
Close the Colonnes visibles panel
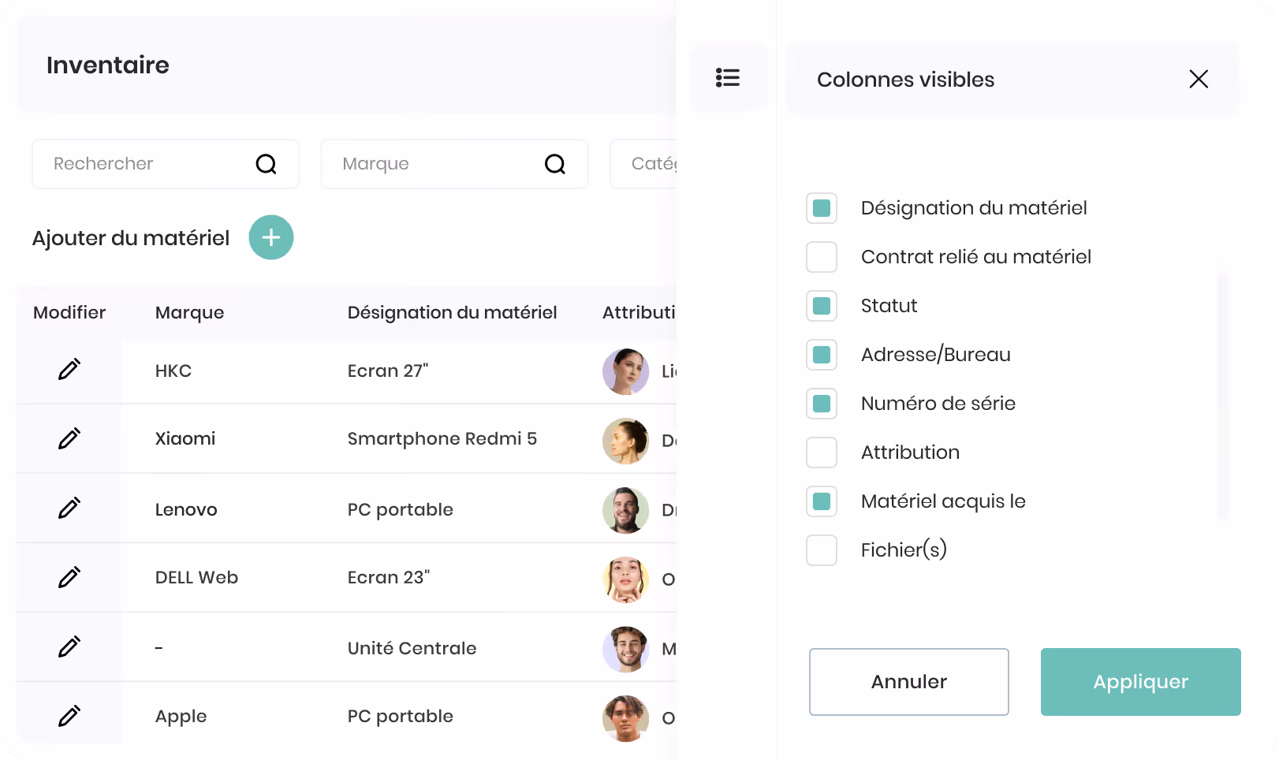[x=1199, y=79]
